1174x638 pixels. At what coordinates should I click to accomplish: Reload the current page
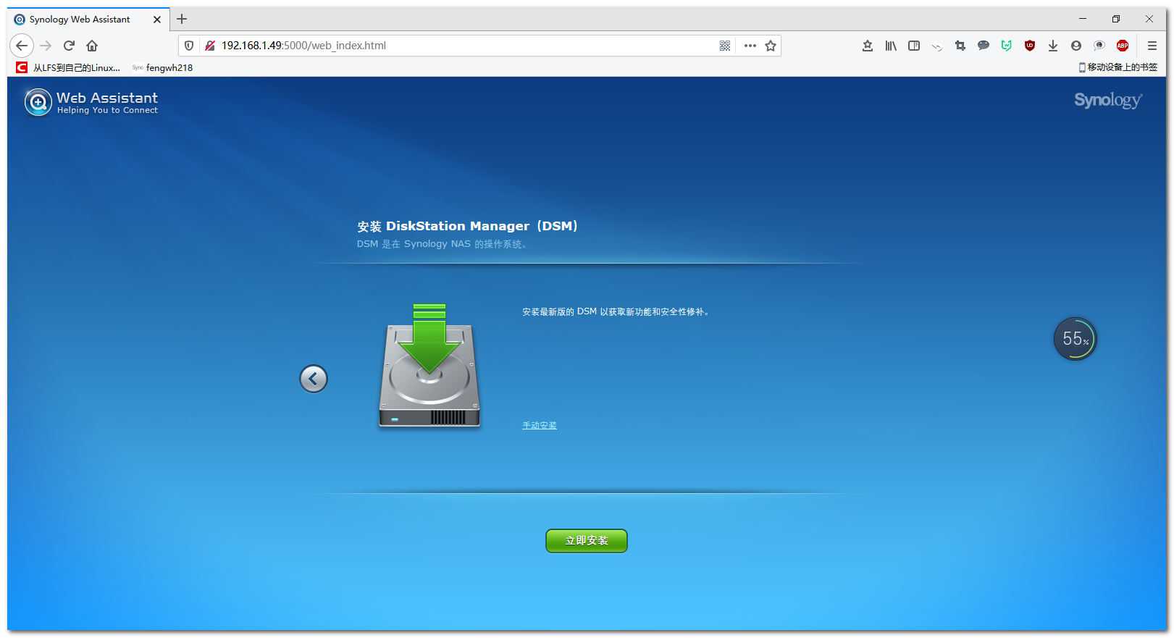tap(69, 46)
